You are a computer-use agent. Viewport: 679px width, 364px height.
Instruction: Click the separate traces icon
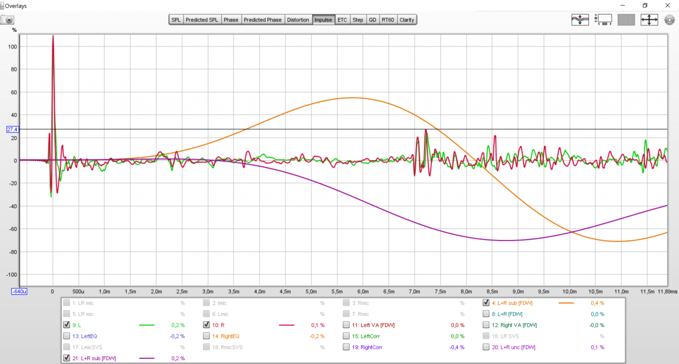[x=580, y=20]
